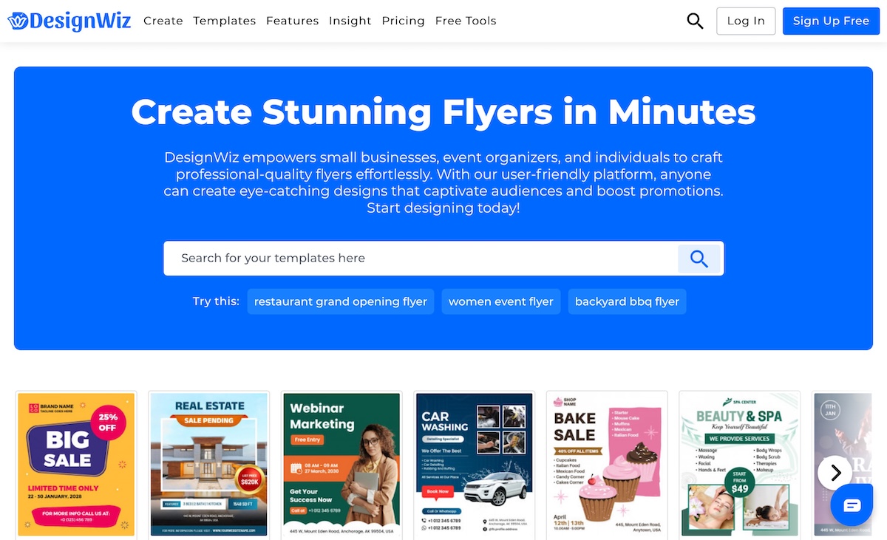Select the women event flyer suggestion

pyautogui.click(x=500, y=301)
